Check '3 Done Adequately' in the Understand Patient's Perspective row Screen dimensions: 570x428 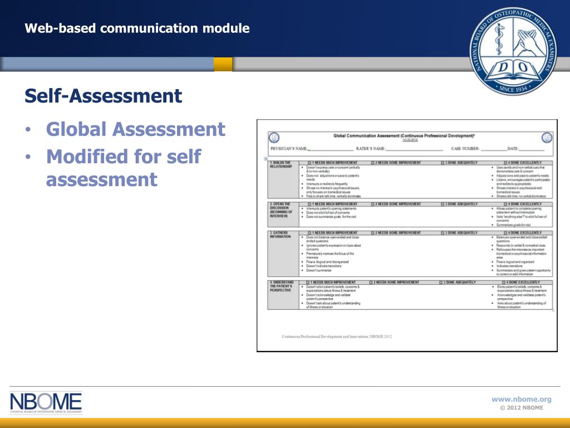(441, 283)
